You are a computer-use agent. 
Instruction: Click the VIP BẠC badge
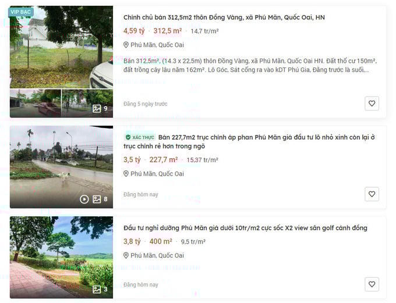[x=21, y=12]
